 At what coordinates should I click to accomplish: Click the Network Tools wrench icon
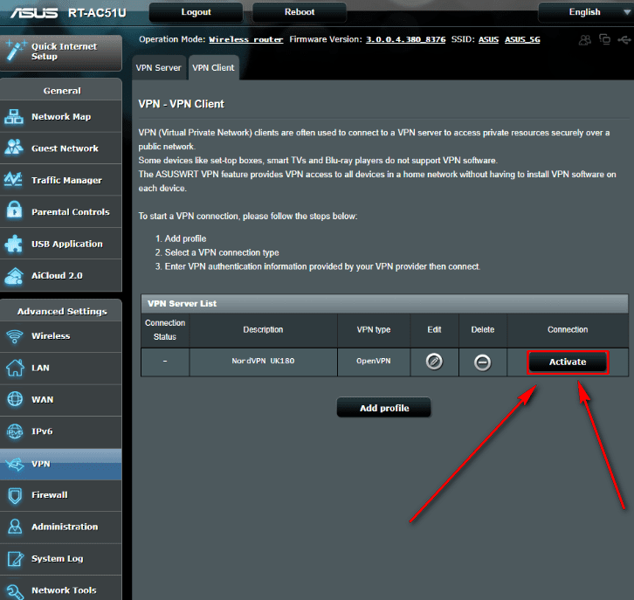tap(15, 591)
